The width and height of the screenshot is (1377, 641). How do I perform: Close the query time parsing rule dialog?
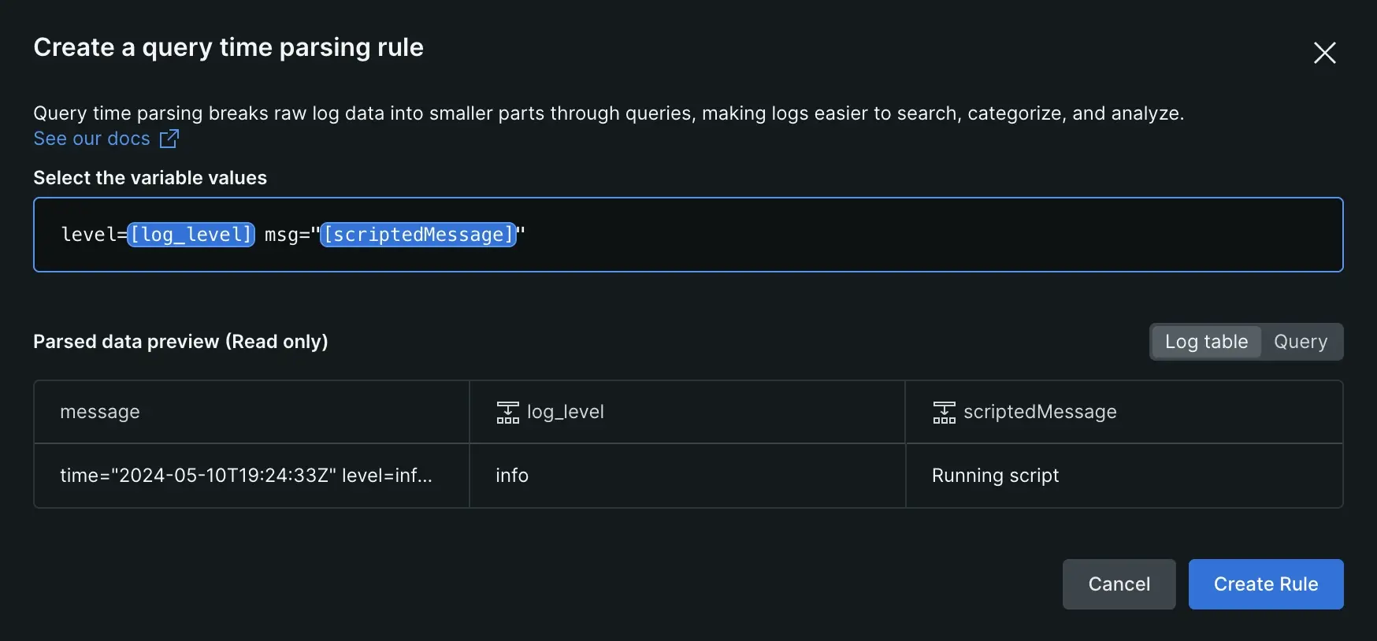pyautogui.click(x=1324, y=53)
